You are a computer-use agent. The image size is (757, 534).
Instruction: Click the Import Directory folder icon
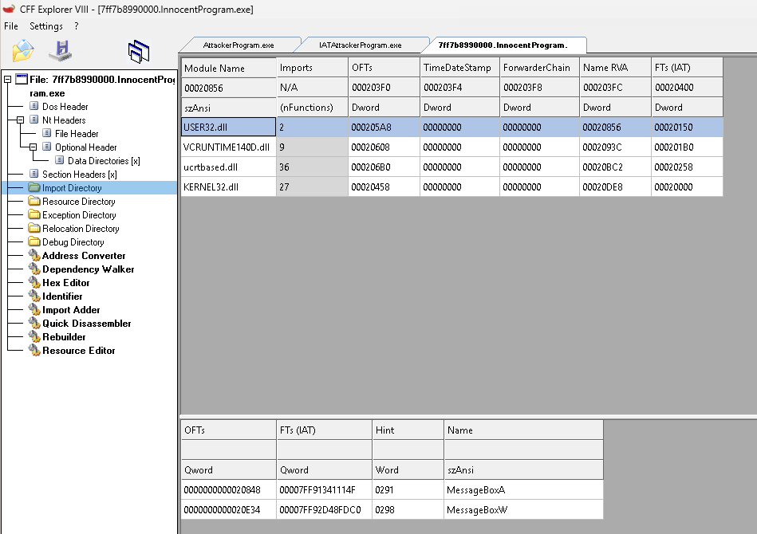coord(34,187)
